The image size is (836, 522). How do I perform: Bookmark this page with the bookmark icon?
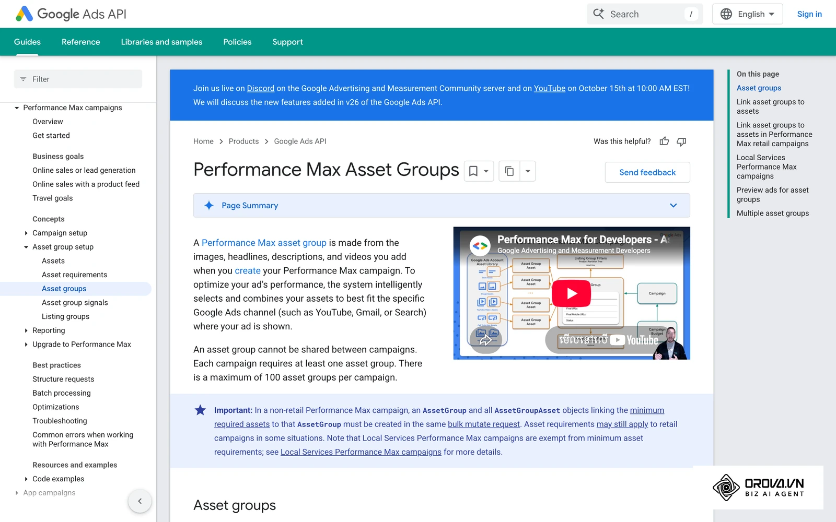click(x=473, y=171)
